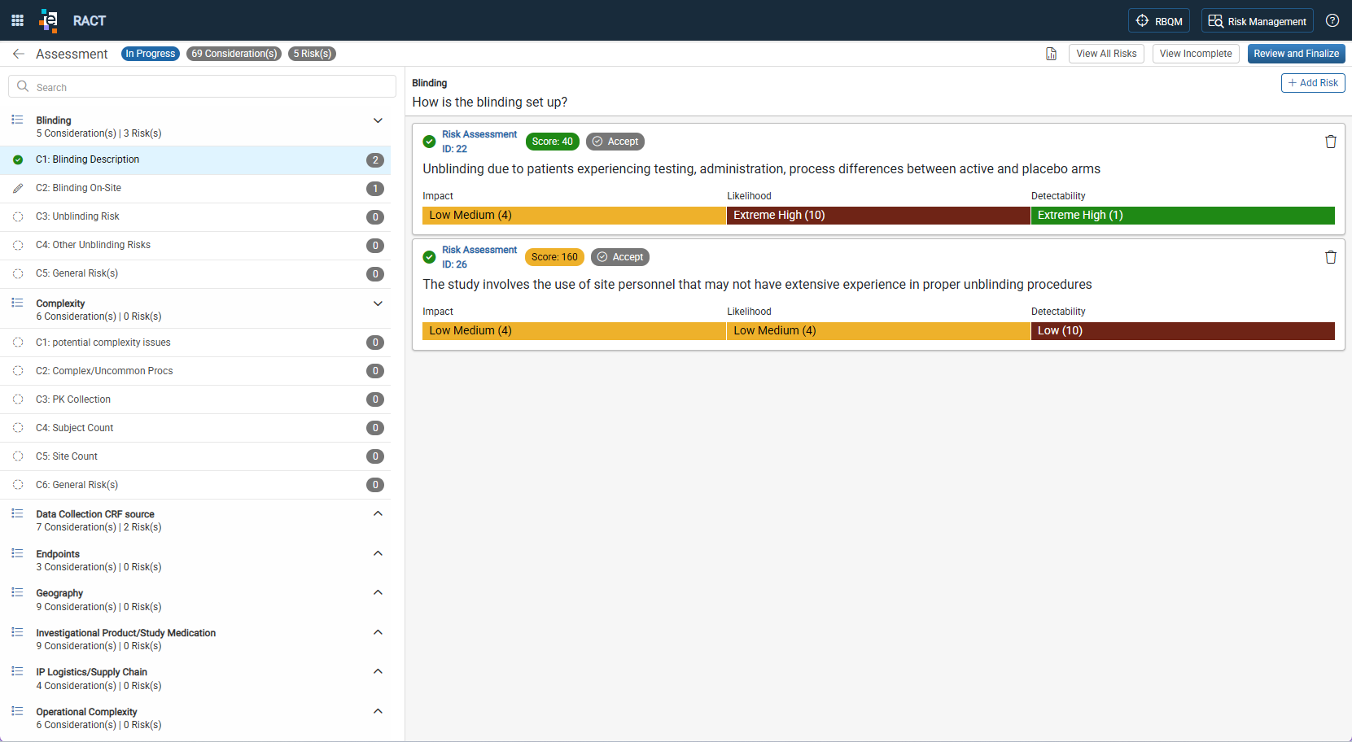Toggle Accept on risk with score 160

tap(620, 257)
